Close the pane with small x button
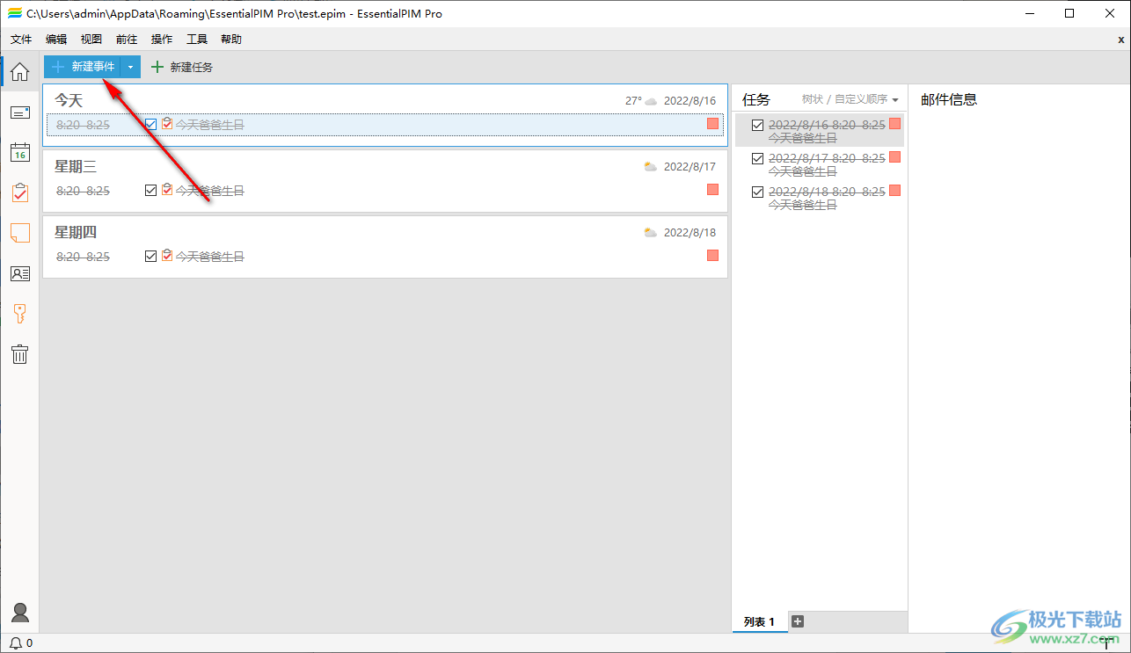Image resolution: width=1131 pixels, height=653 pixels. click(1120, 40)
